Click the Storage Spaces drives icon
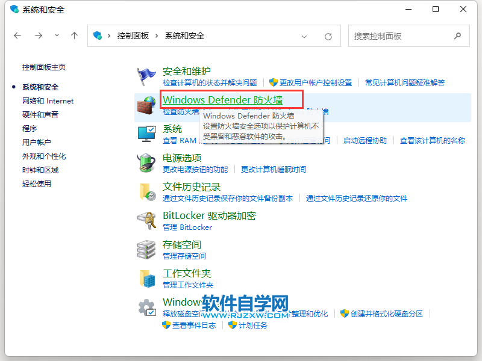 146,249
